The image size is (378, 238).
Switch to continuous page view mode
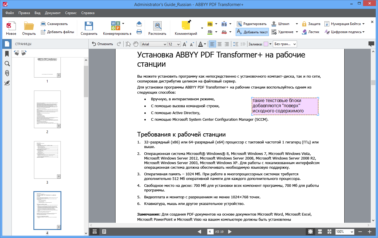point(94,231)
